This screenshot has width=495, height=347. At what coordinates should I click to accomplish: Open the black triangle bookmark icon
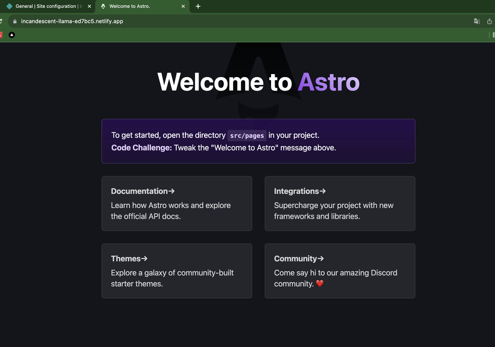click(11, 35)
